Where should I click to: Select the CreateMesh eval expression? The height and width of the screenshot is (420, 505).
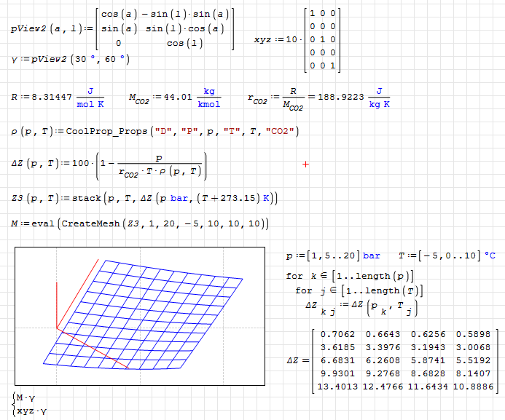point(140,223)
